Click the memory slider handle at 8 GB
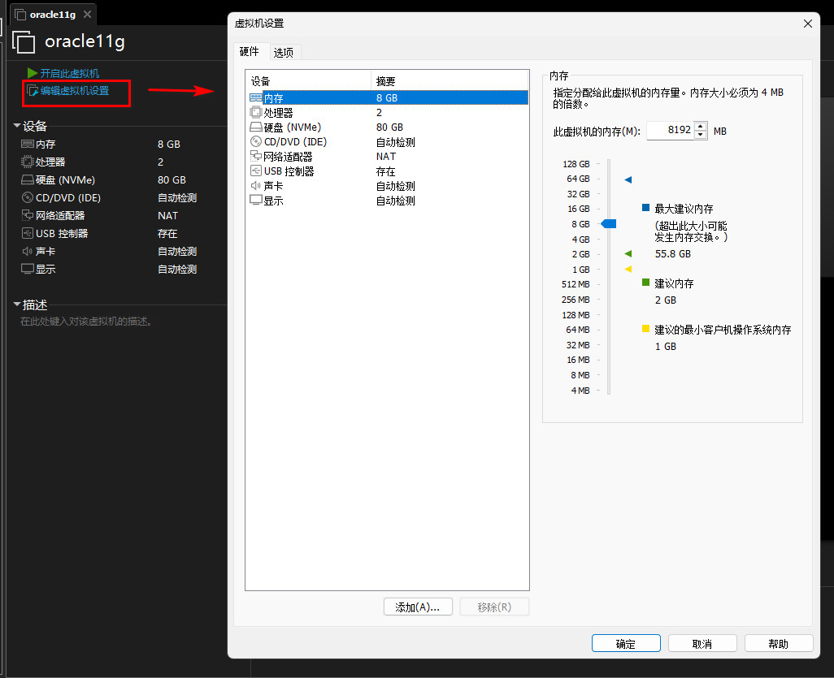Image resolution: width=834 pixels, height=678 pixels. pos(609,223)
